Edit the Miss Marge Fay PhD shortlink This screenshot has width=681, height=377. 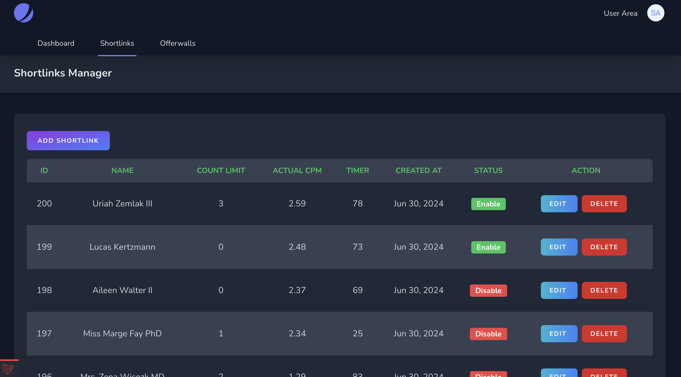(x=559, y=334)
